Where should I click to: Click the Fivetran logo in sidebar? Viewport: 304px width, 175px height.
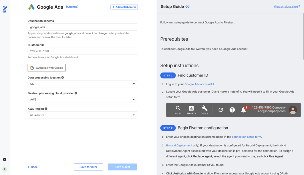[x=5, y=9]
